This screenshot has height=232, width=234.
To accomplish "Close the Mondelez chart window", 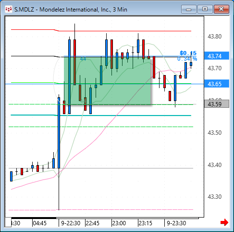I will pyautogui.click(x=222, y=9).
